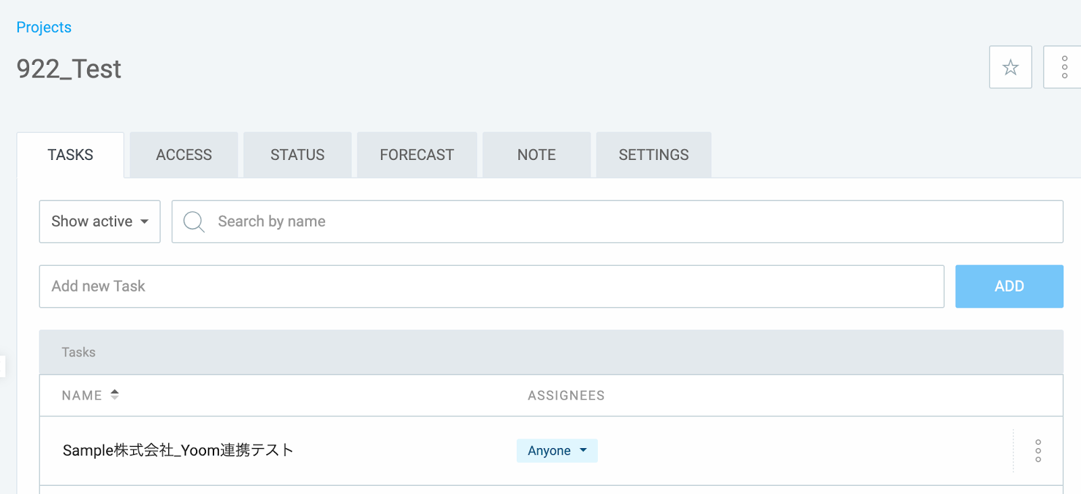This screenshot has height=494, width=1081.
Task: Open the FORECAST tab
Action: [417, 155]
